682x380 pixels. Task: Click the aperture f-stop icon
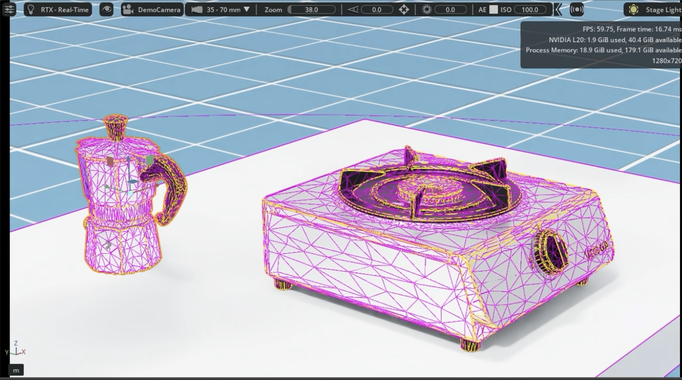tap(426, 10)
